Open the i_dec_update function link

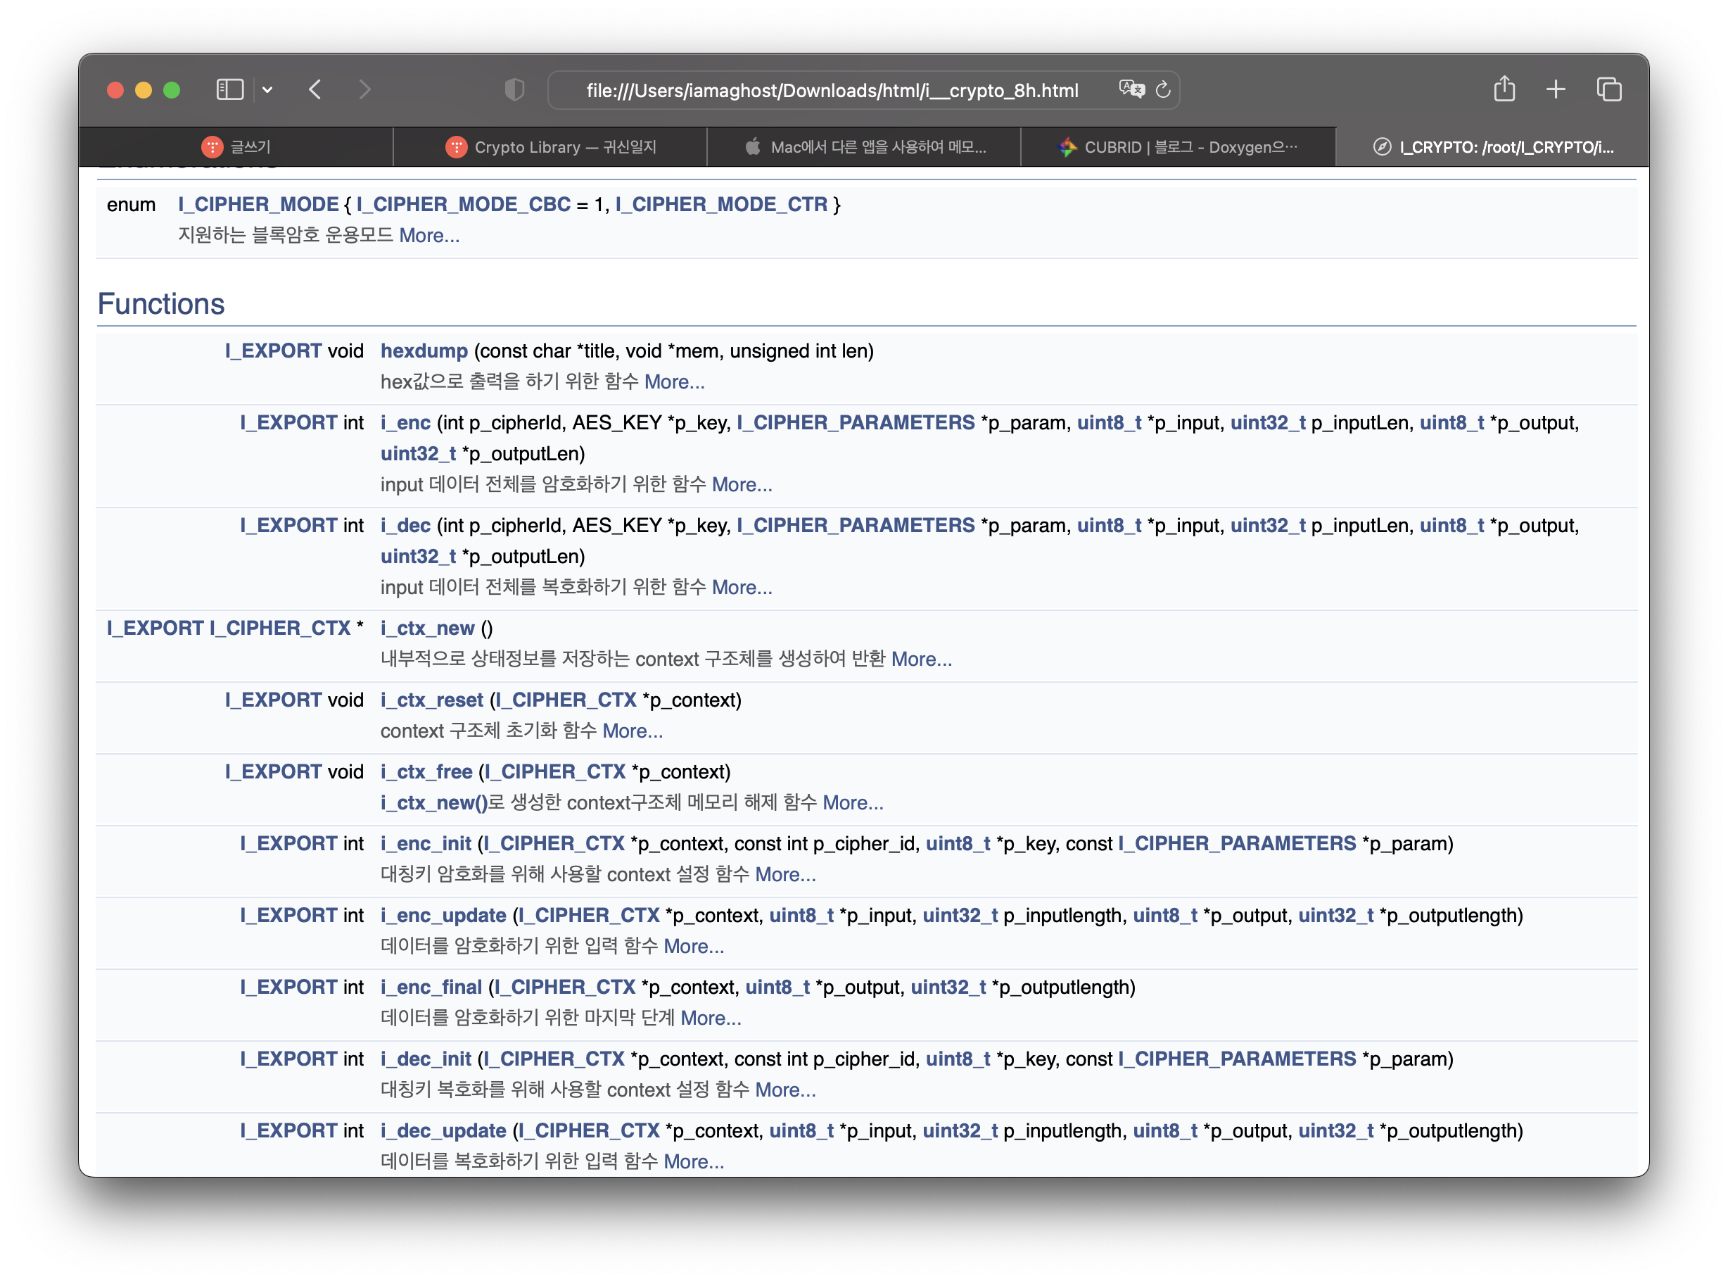pyautogui.click(x=443, y=1131)
